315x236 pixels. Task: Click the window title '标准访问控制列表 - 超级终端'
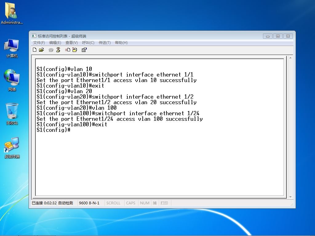(x=62, y=36)
